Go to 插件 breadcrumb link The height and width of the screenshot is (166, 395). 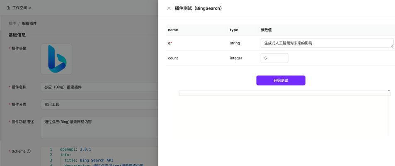12,24
